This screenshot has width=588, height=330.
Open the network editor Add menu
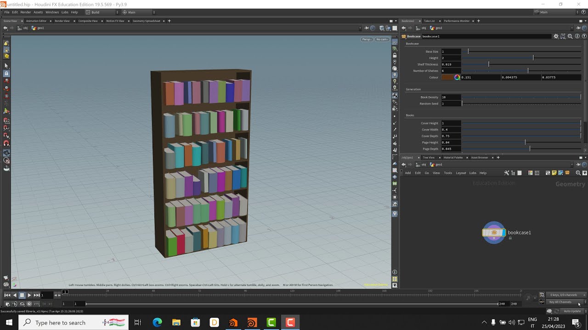407,173
